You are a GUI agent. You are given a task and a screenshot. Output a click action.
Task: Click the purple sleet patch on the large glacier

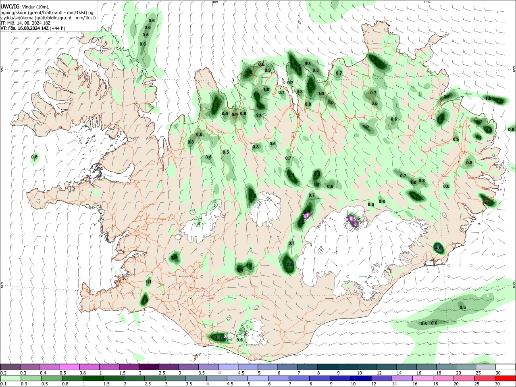[x=354, y=220]
